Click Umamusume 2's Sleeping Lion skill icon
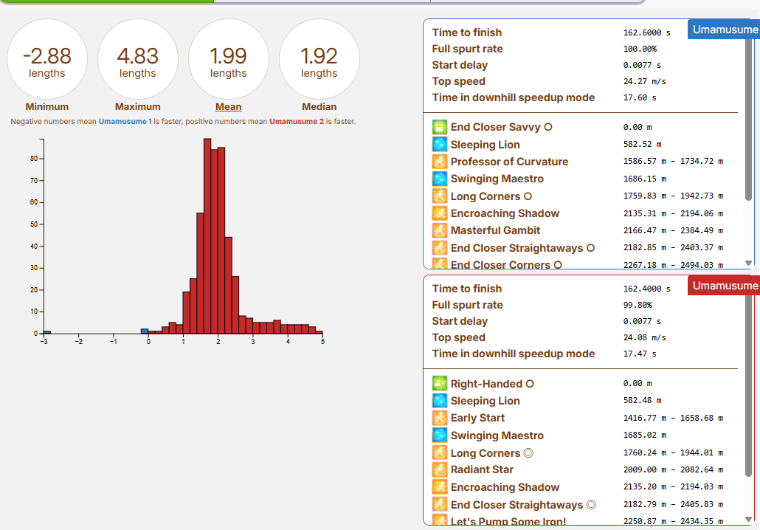Image resolution: width=760 pixels, height=530 pixels. click(x=440, y=401)
